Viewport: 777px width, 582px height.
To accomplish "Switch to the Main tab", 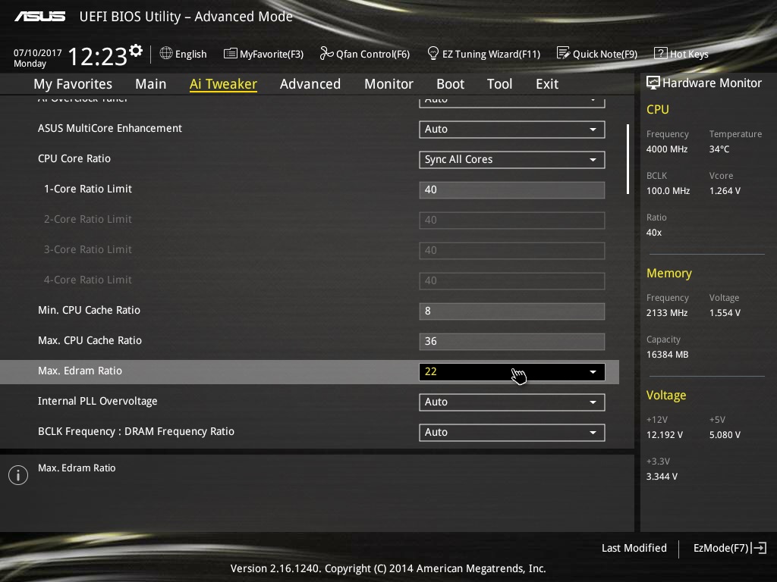I will pos(151,84).
